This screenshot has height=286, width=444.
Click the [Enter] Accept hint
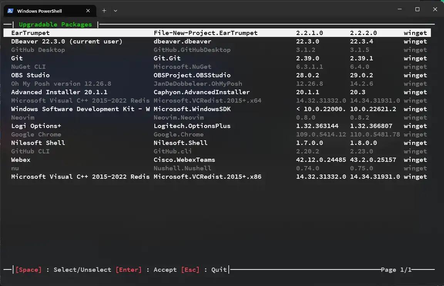click(x=146, y=269)
